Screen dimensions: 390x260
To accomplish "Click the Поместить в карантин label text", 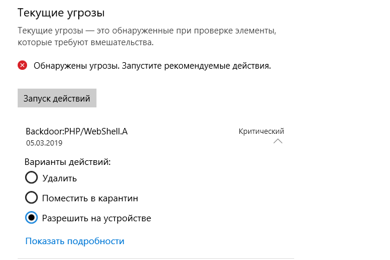I will tap(90, 198).
